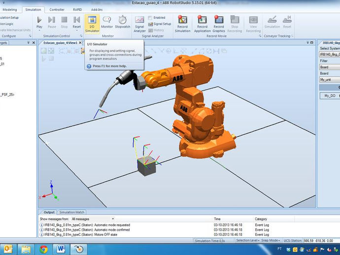Open the Conveyor Tracking group dialog launcher
The image size is (340, 255).
[292, 36]
